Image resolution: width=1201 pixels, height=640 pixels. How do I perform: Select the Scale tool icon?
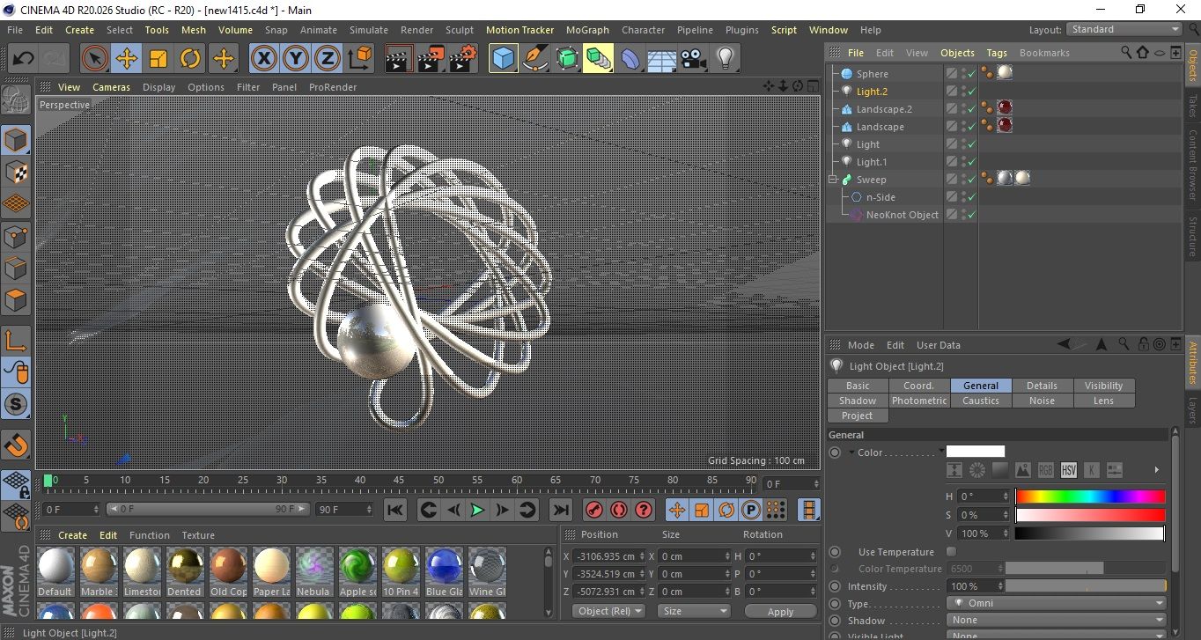pyautogui.click(x=158, y=59)
